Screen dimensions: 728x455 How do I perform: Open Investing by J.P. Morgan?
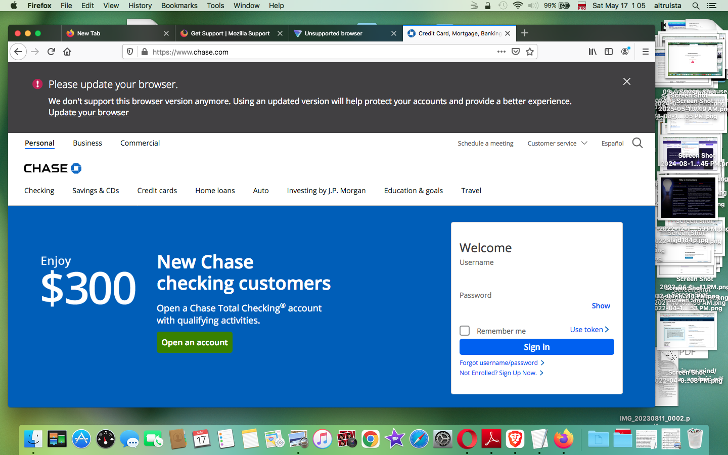[327, 191]
